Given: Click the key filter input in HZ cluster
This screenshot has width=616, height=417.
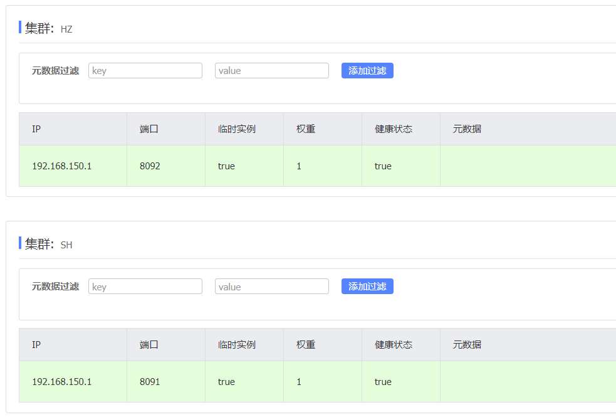Looking at the screenshot, I should 145,71.
